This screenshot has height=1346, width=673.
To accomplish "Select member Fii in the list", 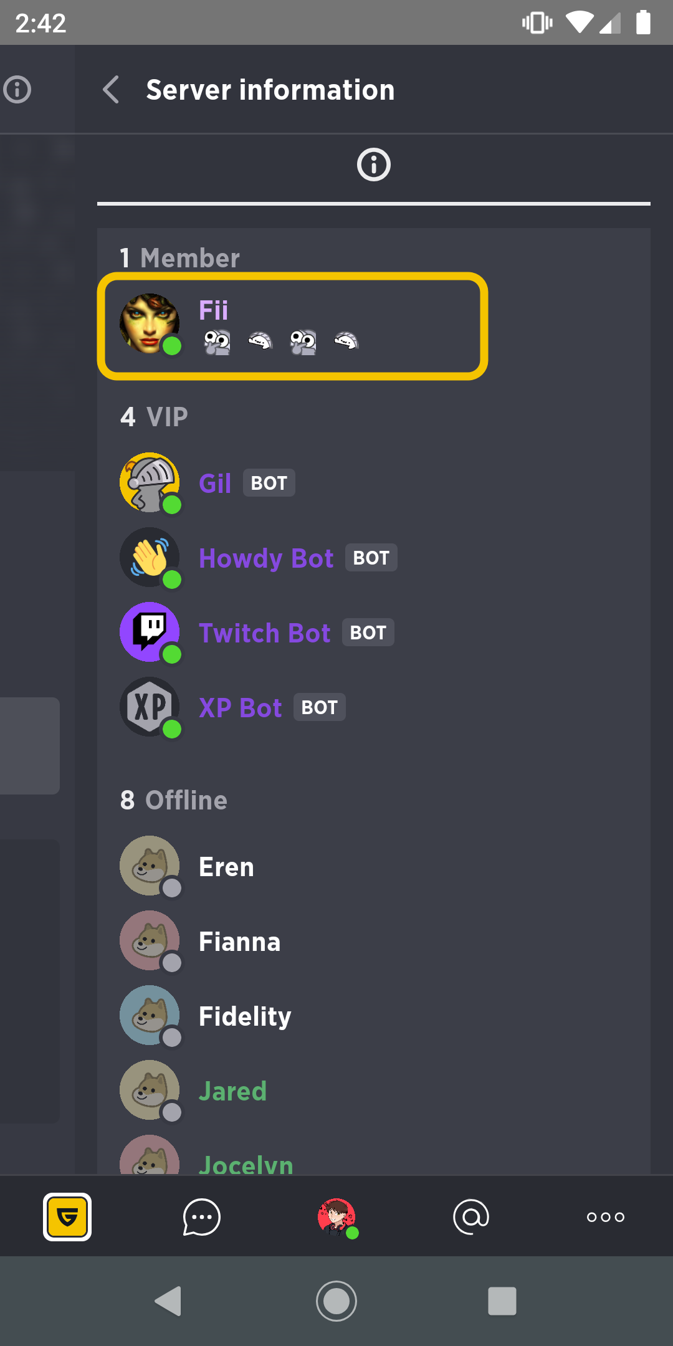I will (x=292, y=325).
